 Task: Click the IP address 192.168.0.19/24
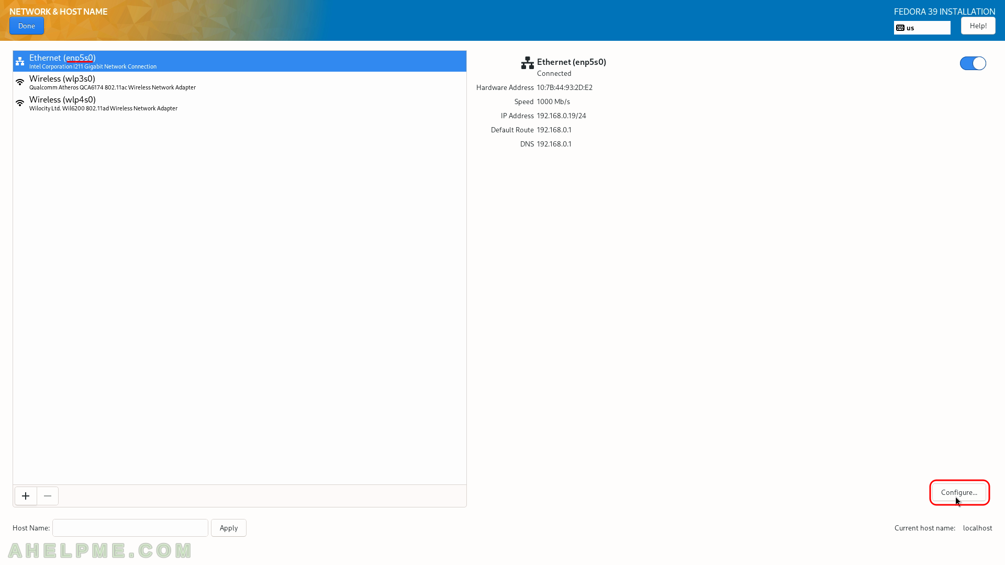(x=561, y=116)
